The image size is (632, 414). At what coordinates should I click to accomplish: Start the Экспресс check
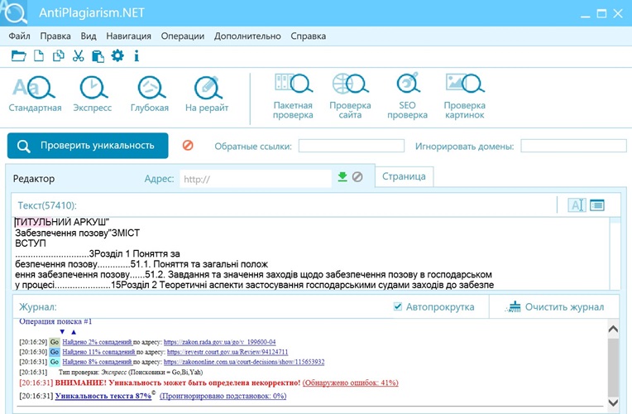tap(93, 94)
